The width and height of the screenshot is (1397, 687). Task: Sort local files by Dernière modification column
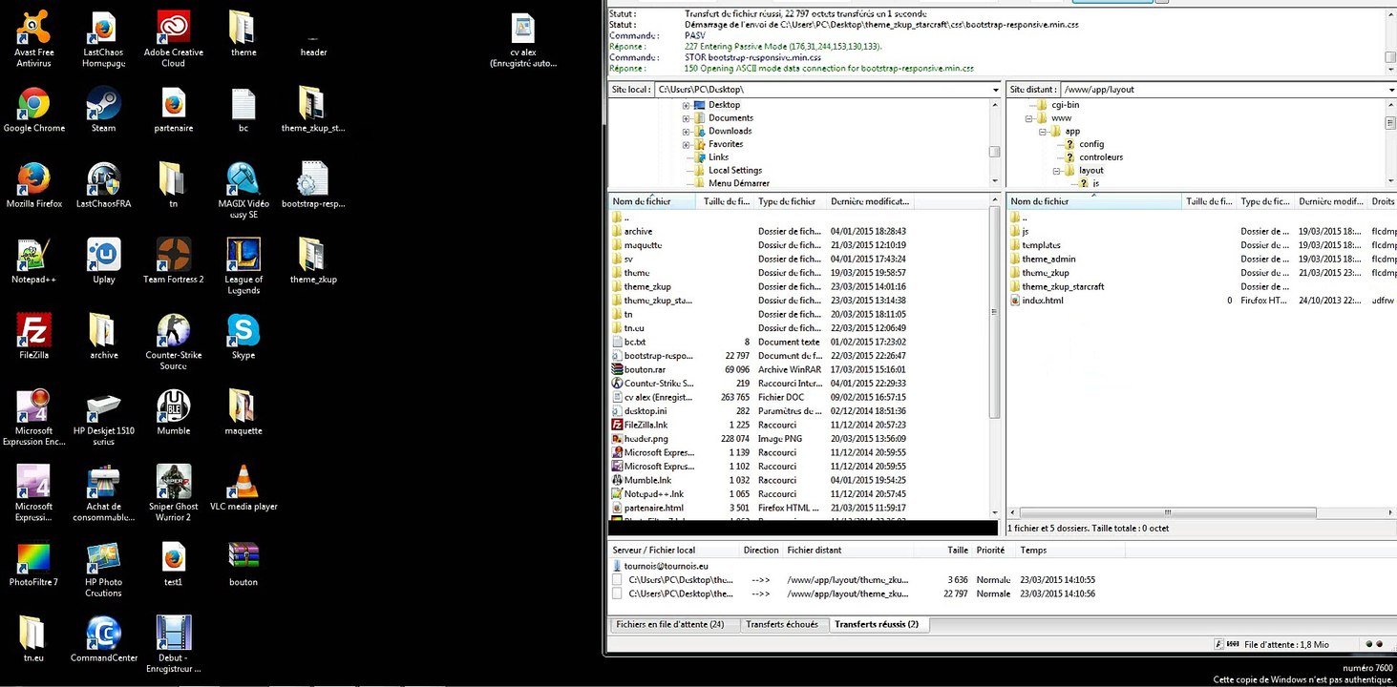869,202
